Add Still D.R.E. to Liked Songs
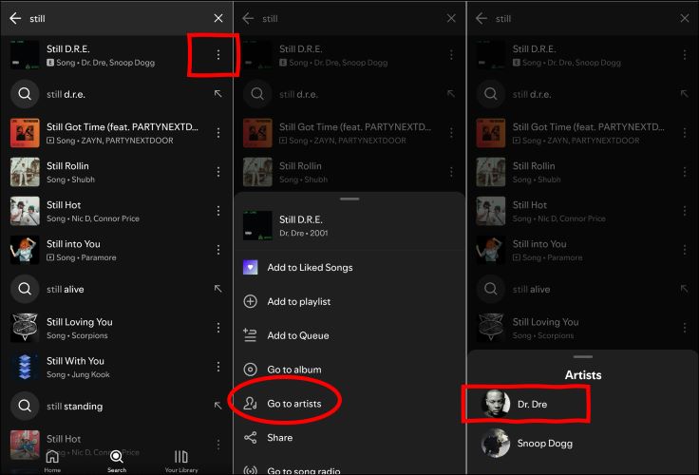Viewport: 699px width, 475px height. pos(349,267)
